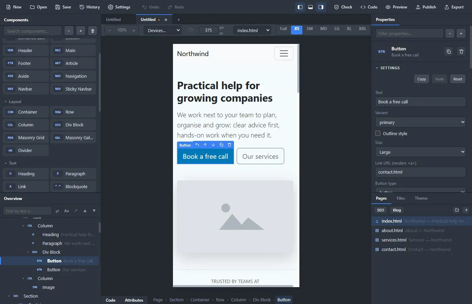Screen dimensions: 472x304
Task: Add a new page with plus icon
Action: [466, 210]
